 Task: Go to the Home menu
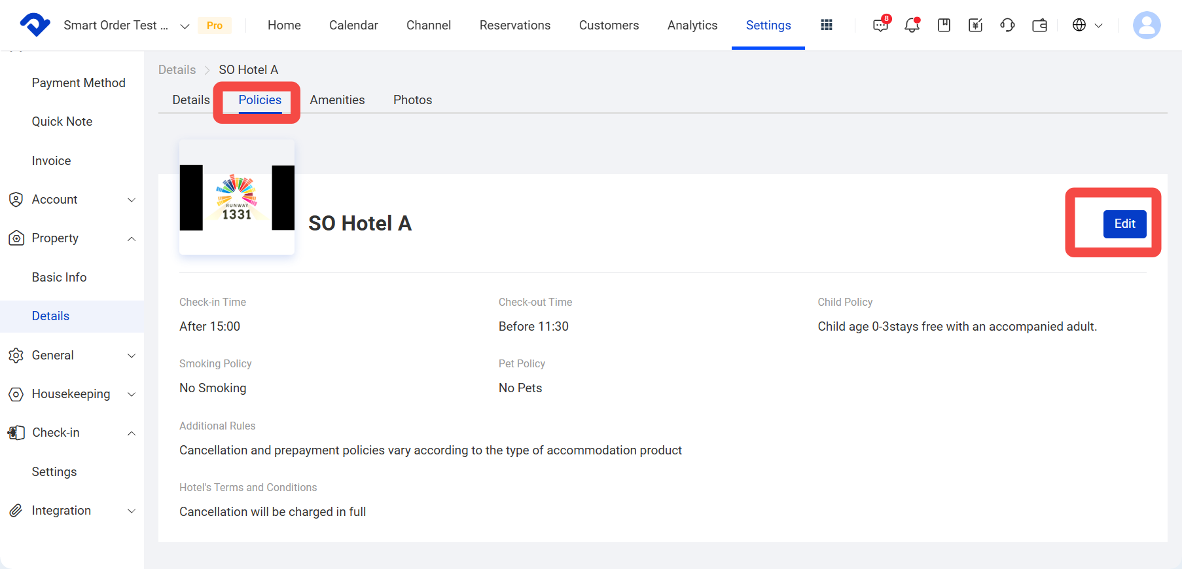284,25
